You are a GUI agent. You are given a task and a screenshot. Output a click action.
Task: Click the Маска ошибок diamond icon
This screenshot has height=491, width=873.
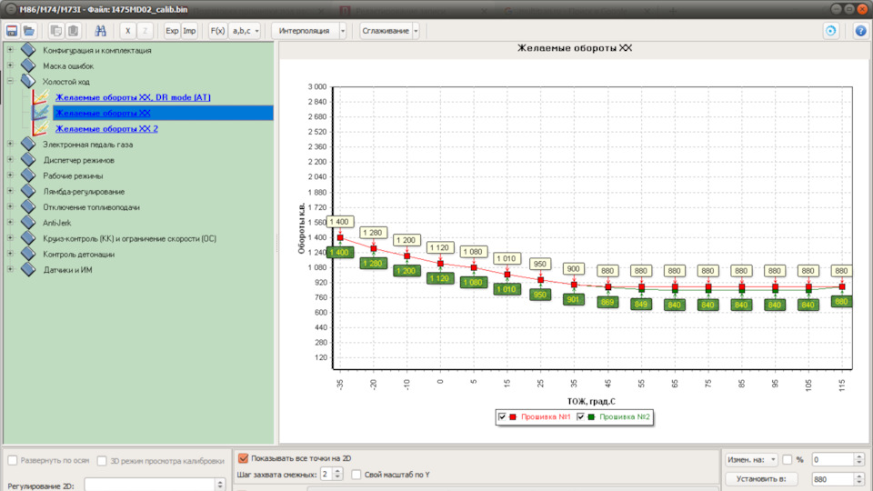[x=28, y=65]
